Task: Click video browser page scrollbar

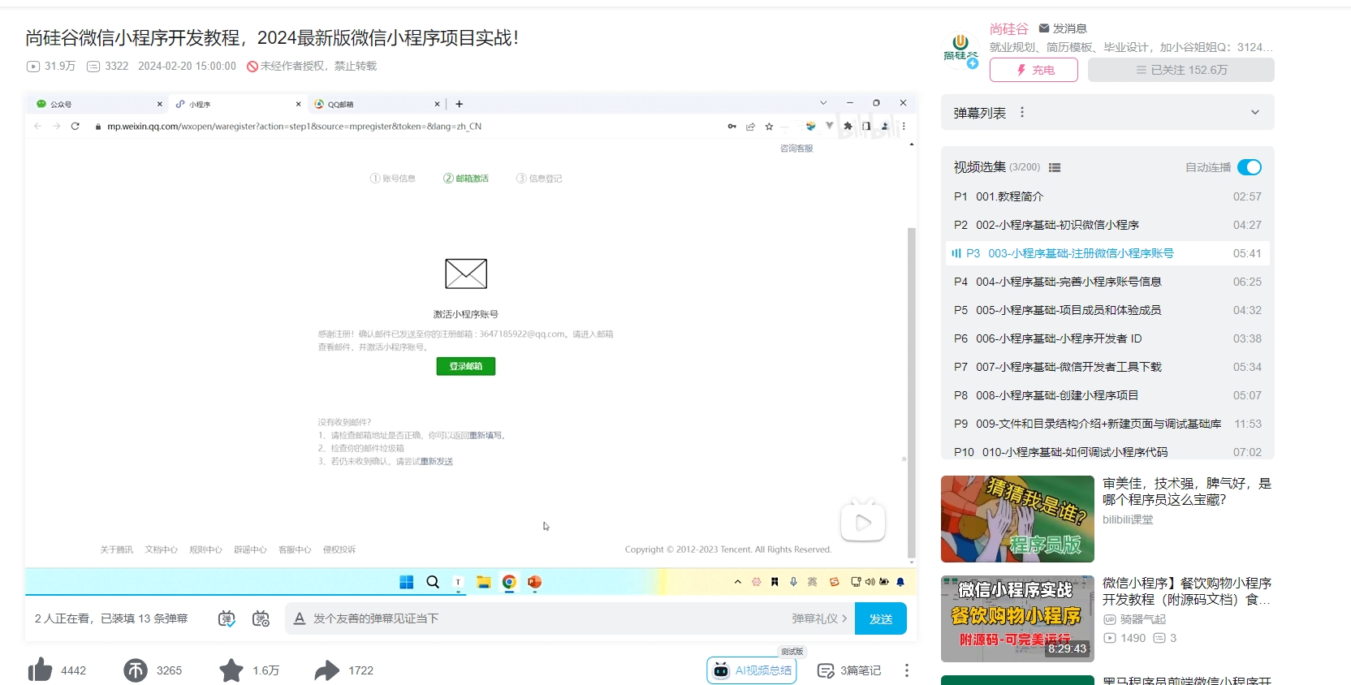Action: pos(911,393)
